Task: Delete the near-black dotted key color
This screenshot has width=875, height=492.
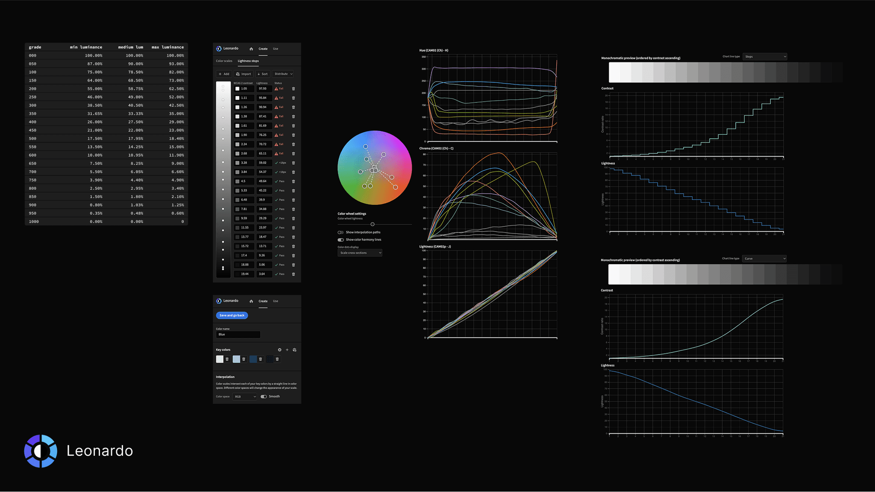Action: (277, 359)
